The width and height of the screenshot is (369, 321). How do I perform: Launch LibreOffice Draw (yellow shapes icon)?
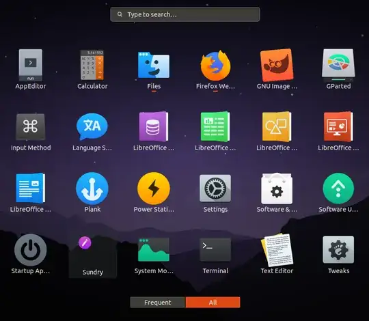(x=277, y=127)
